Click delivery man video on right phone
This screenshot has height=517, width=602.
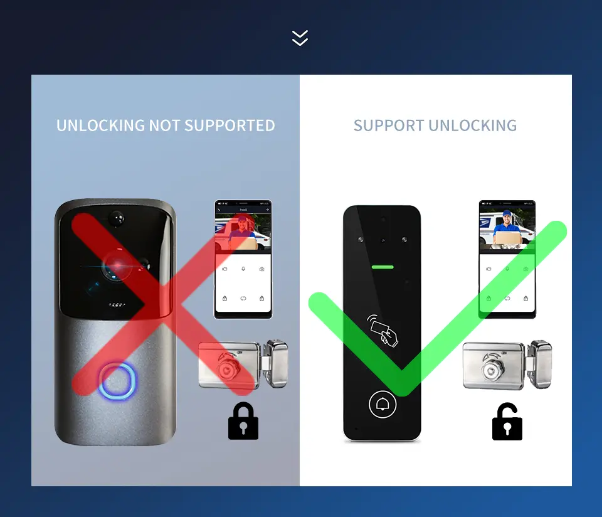click(507, 227)
